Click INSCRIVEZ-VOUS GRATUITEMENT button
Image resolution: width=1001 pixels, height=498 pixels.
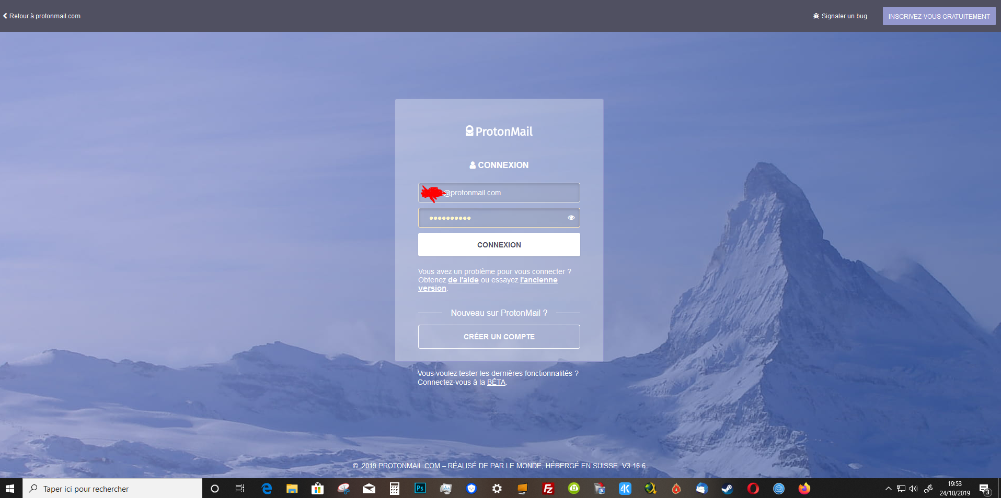point(939,16)
